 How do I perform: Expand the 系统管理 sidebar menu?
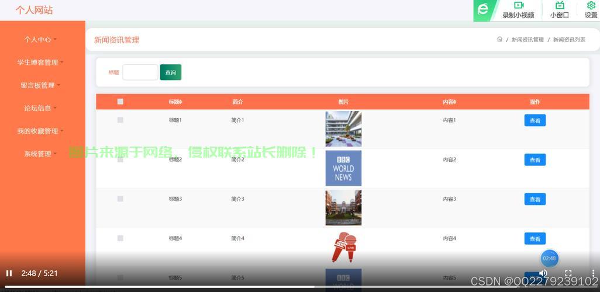tap(40, 154)
